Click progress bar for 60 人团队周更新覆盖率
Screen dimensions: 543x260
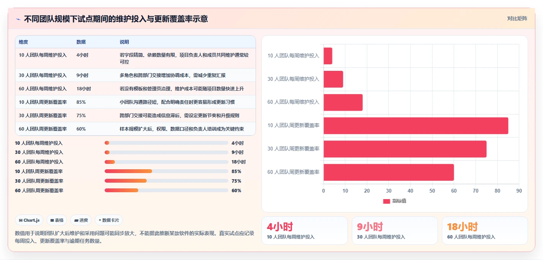click(x=166, y=190)
